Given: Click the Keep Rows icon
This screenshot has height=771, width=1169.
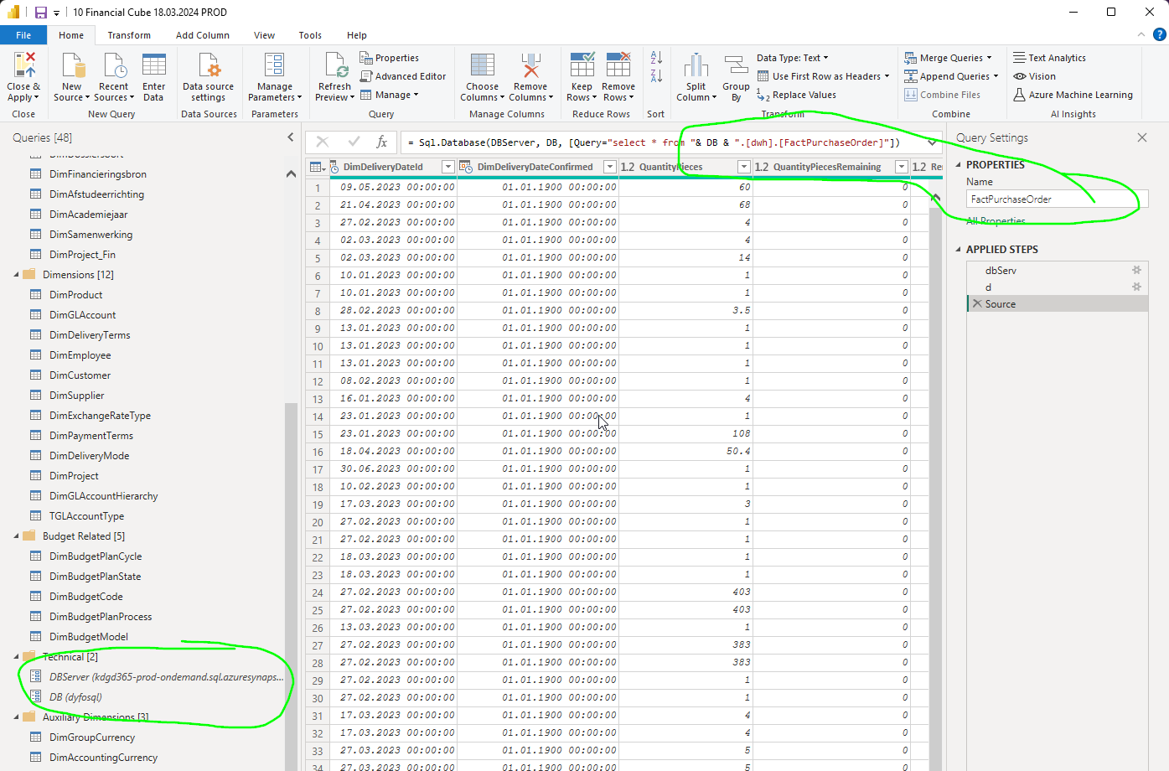Looking at the screenshot, I should coord(582,65).
